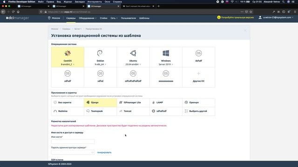Expand the Ubuntu version dropdown
The height and width of the screenshot is (167, 298).
133,64
